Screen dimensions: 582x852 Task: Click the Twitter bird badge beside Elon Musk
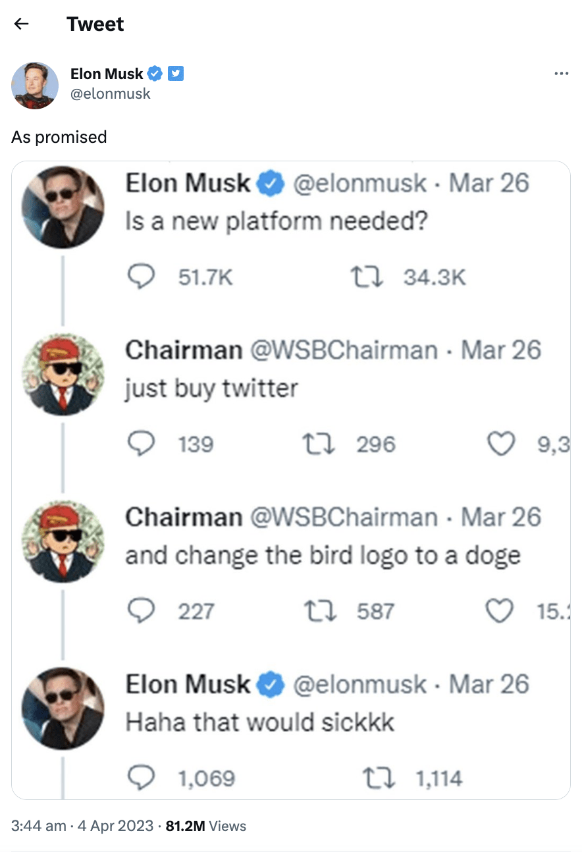[175, 74]
